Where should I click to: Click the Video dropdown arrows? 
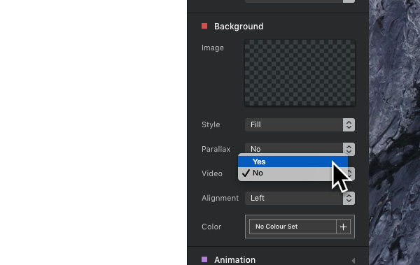(351, 173)
